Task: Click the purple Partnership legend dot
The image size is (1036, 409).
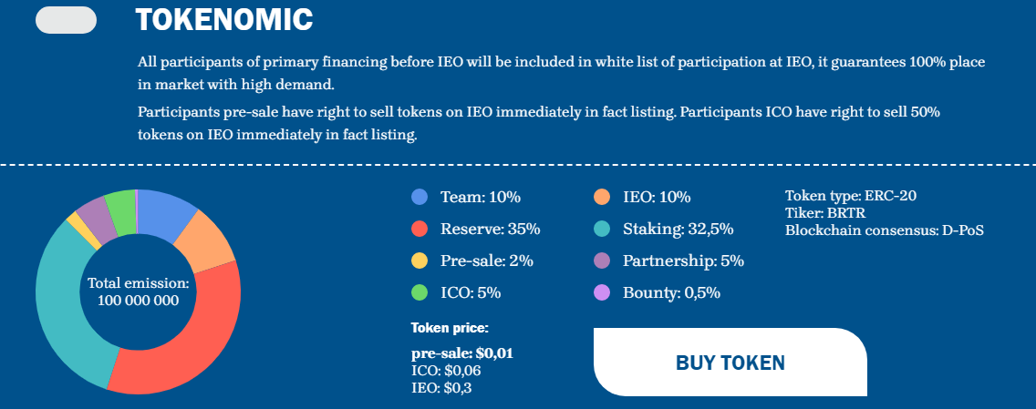Action: click(x=602, y=261)
